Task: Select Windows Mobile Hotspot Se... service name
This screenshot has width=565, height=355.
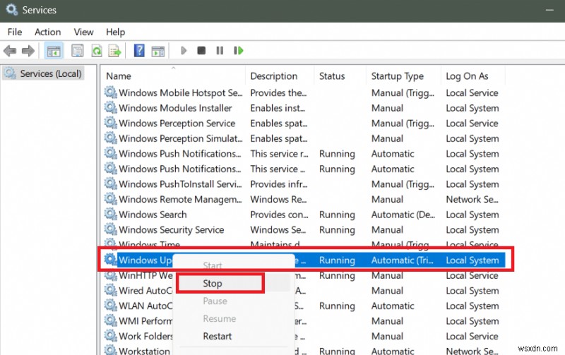Action: 181,93
